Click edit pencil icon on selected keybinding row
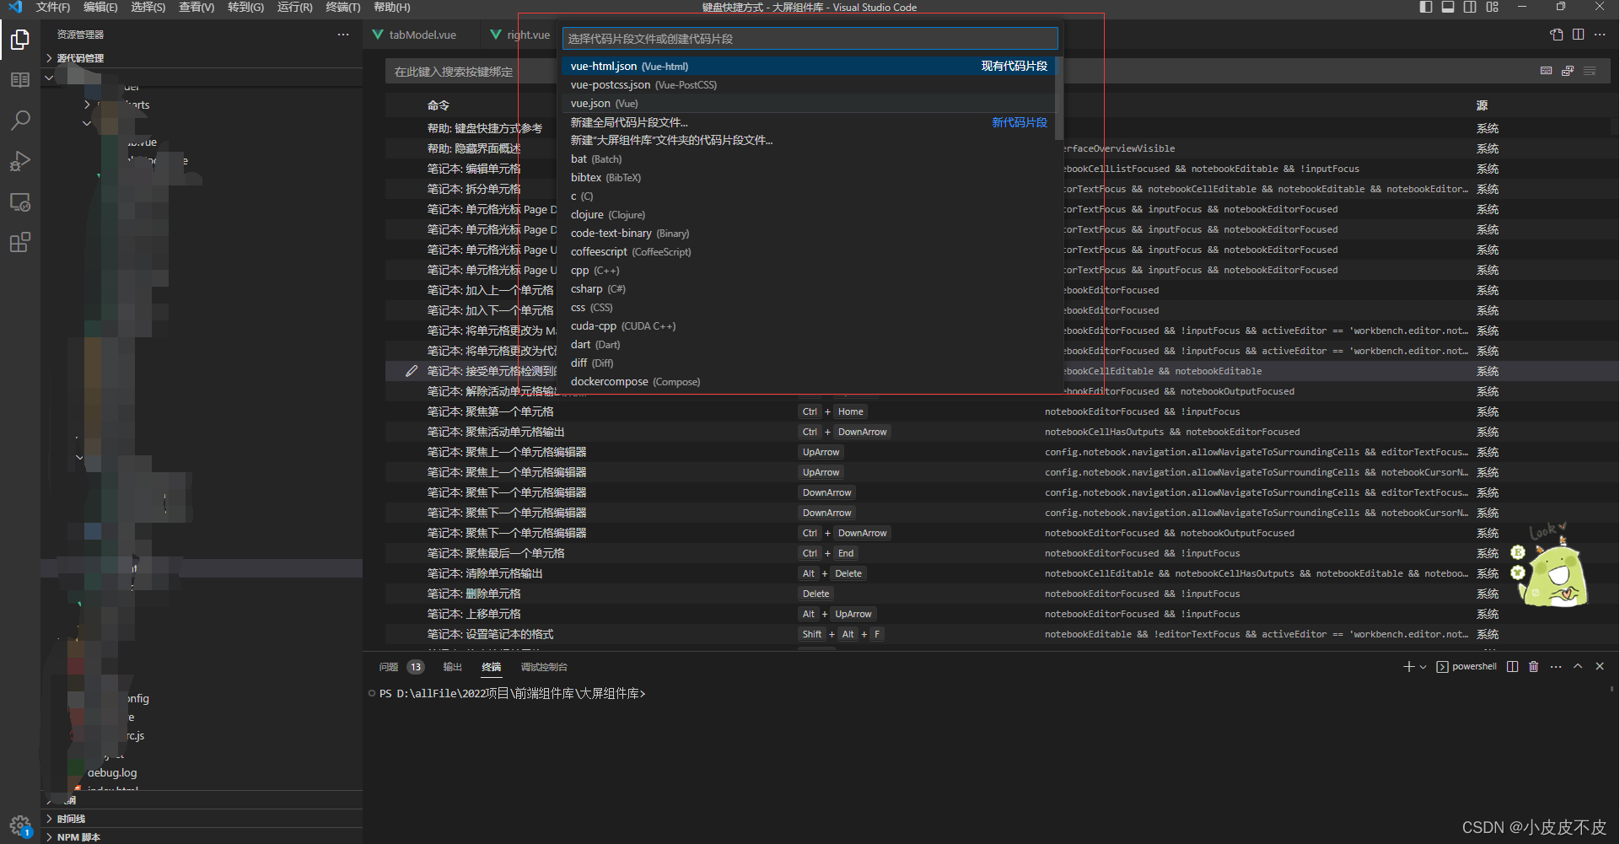Image resolution: width=1620 pixels, height=844 pixels. (x=412, y=371)
